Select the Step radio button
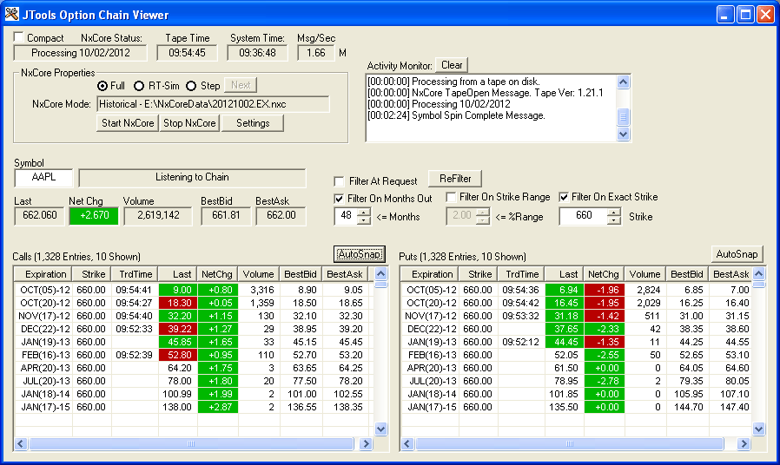780x465 pixels. click(191, 86)
